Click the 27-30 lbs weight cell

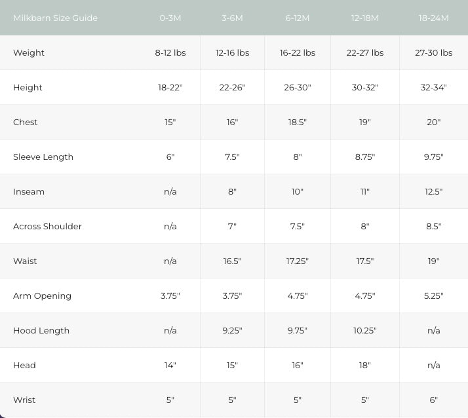click(x=433, y=53)
